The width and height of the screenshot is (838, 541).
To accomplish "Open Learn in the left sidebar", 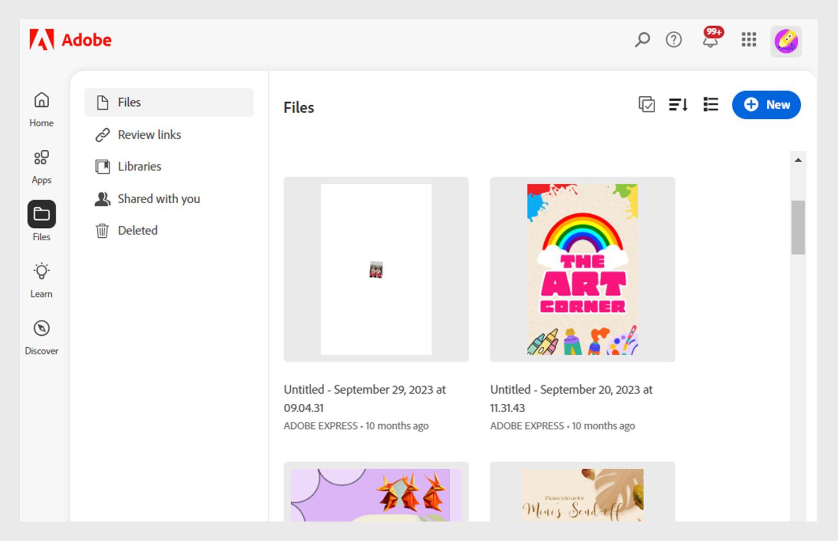I will click(x=41, y=280).
